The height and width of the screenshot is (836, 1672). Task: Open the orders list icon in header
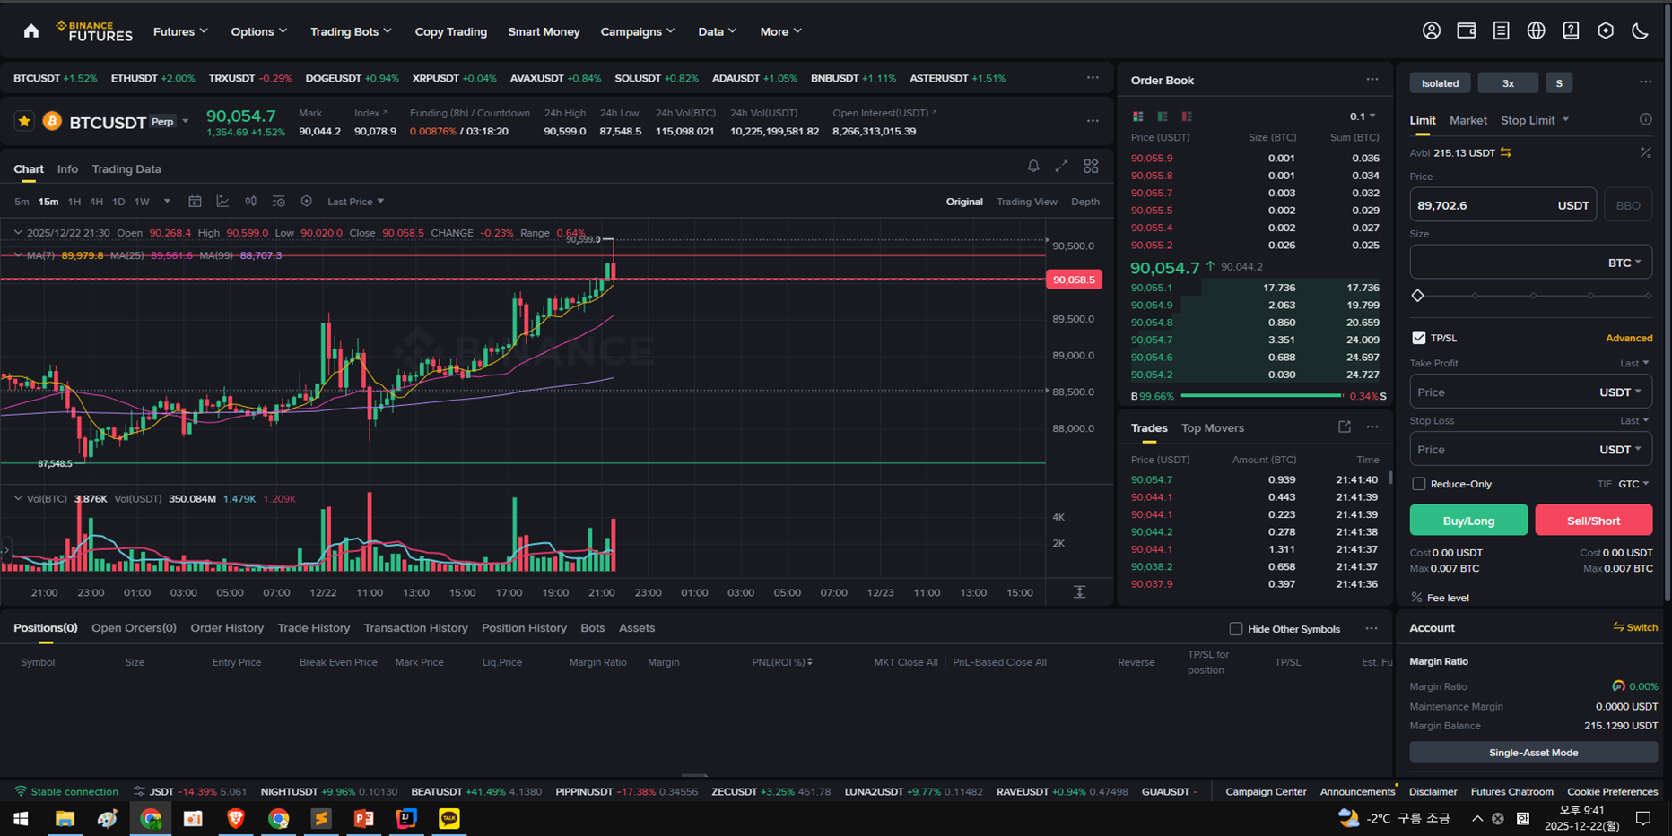click(x=1501, y=30)
